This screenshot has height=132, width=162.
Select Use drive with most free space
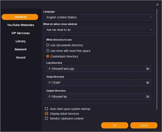pyautogui.click(x=48, y=51)
